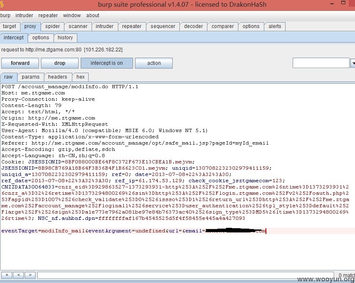355x283 pixels.
Task: Expand the dropdown arrow beside the top-right field
Action: click(x=352, y=63)
